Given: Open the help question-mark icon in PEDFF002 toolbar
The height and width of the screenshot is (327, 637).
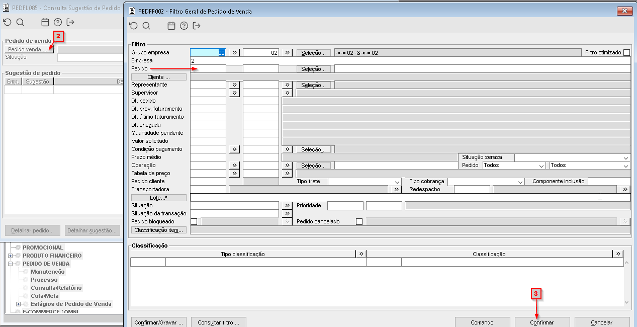Looking at the screenshot, I should click(184, 26).
